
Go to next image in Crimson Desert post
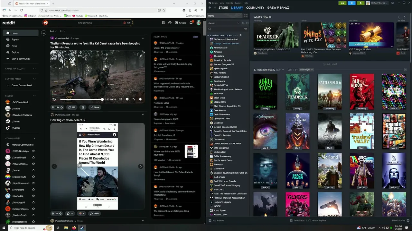[x=141, y=166]
